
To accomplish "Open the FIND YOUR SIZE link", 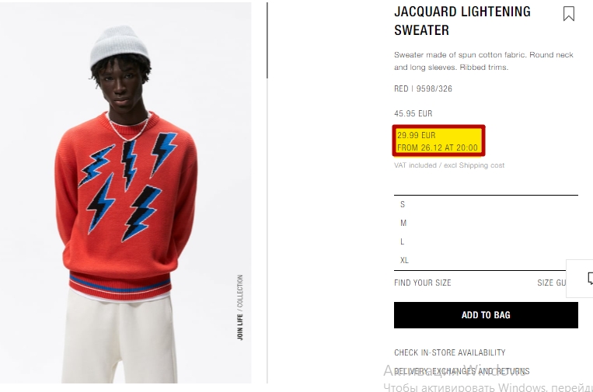I will [423, 283].
